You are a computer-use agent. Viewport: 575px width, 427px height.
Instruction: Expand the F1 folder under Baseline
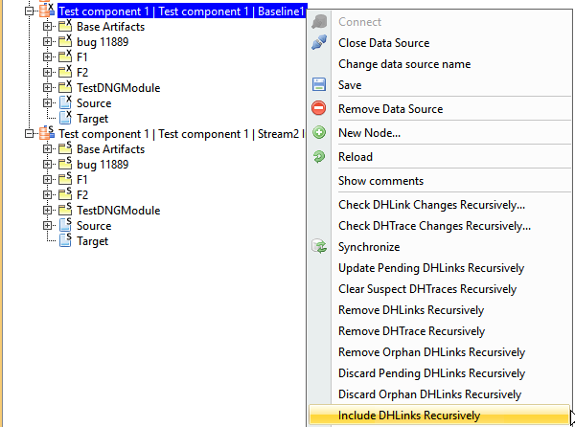pos(47,57)
